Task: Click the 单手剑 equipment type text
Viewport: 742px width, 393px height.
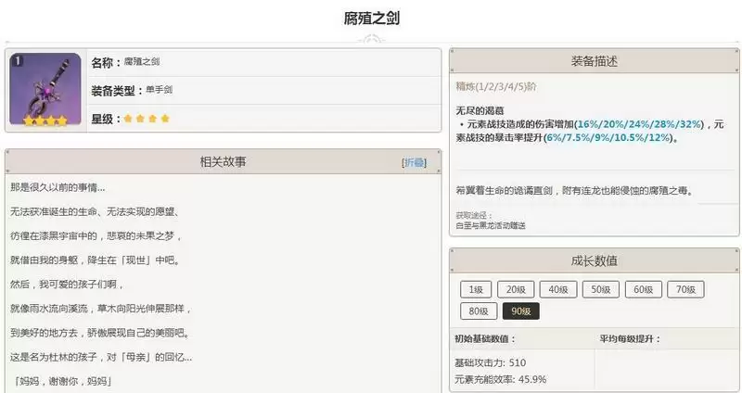Action: click(x=159, y=90)
